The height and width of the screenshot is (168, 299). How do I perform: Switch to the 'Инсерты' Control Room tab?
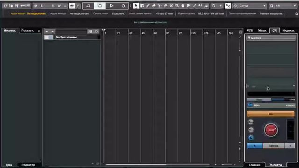(276, 165)
